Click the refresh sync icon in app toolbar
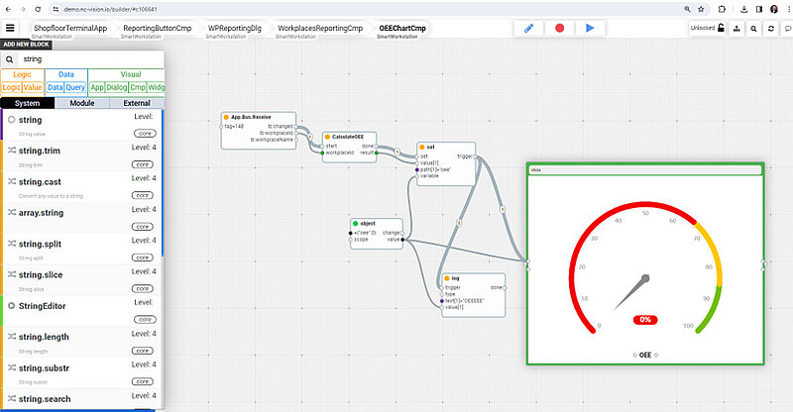The width and height of the screenshot is (793, 412). (x=771, y=29)
